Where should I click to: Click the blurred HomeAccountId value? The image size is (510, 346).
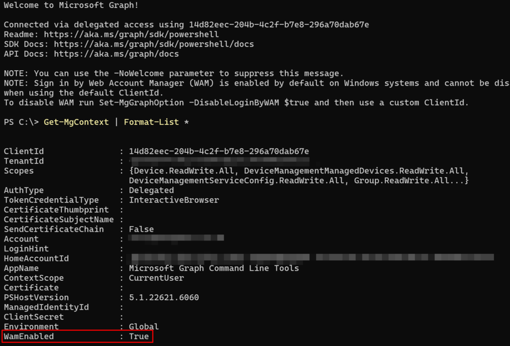coord(311,258)
